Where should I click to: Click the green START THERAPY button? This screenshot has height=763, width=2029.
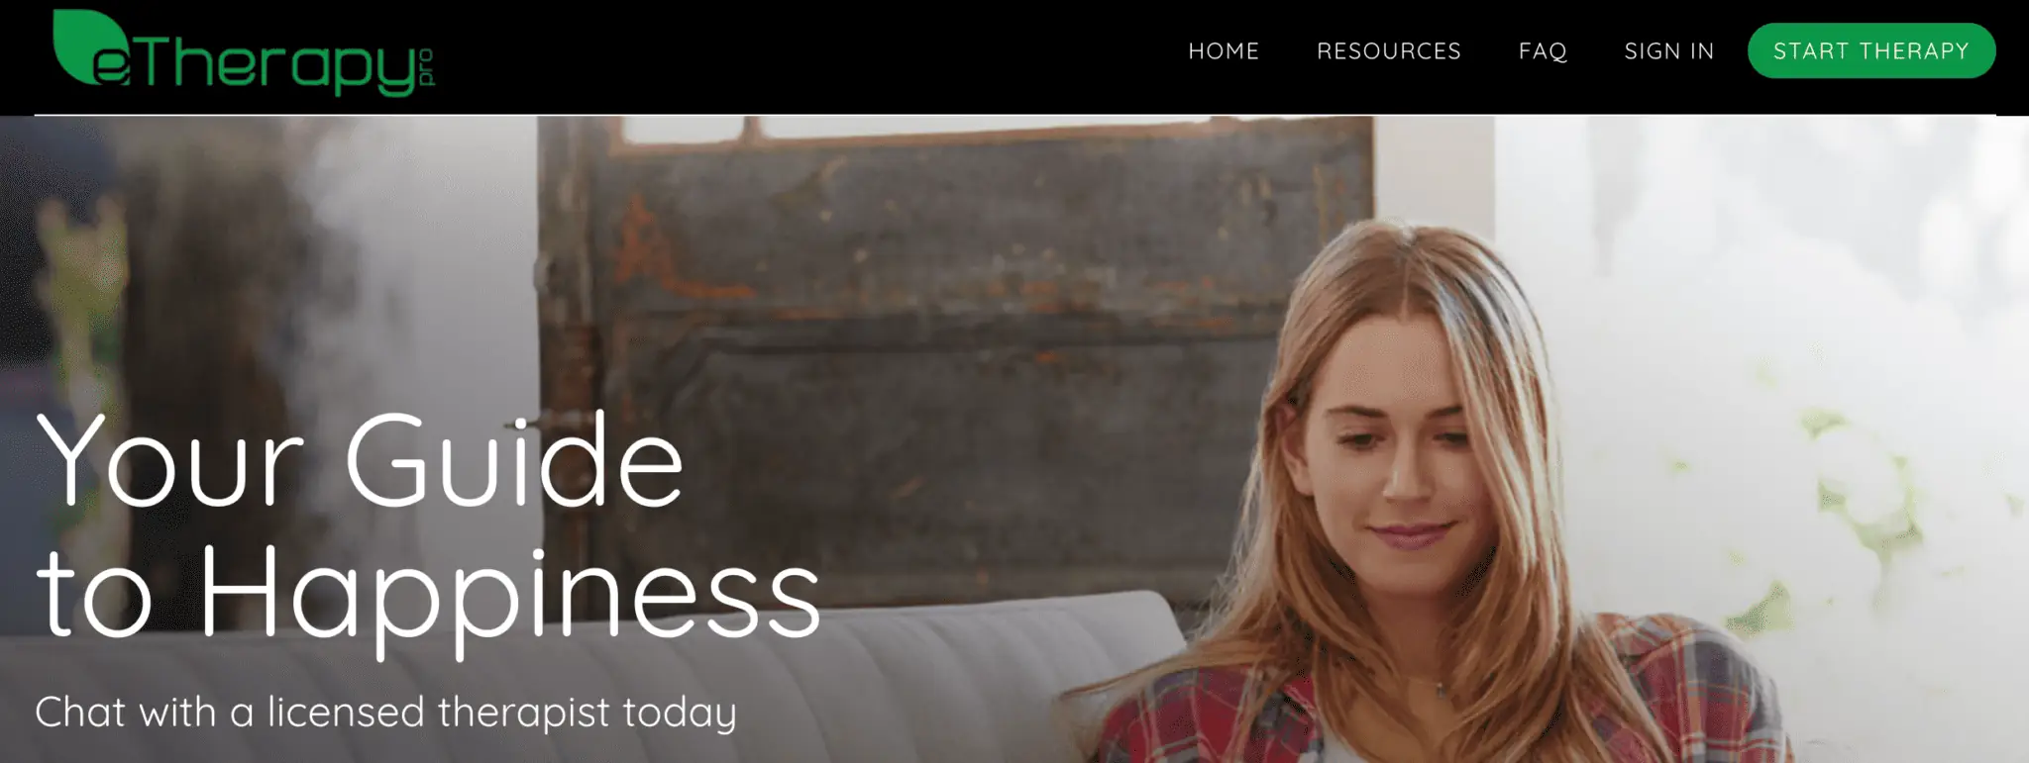pyautogui.click(x=1871, y=50)
